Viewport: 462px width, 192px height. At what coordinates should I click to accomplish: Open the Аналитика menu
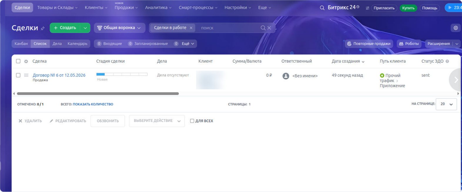pyautogui.click(x=158, y=8)
